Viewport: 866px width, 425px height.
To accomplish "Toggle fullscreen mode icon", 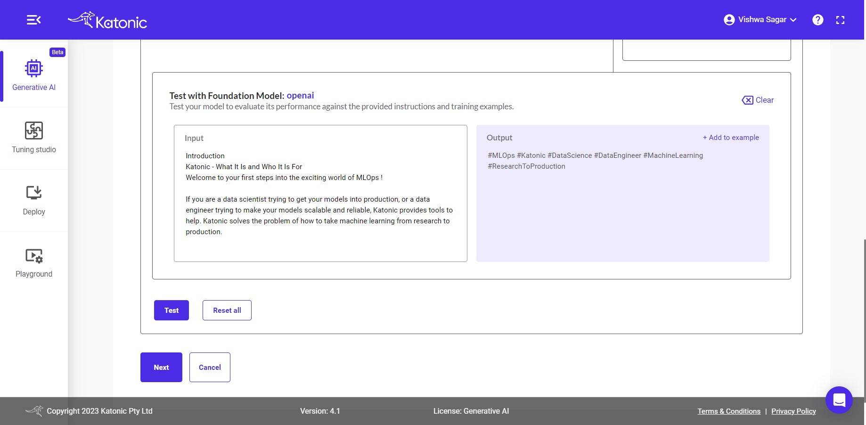I will [x=840, y=20].
